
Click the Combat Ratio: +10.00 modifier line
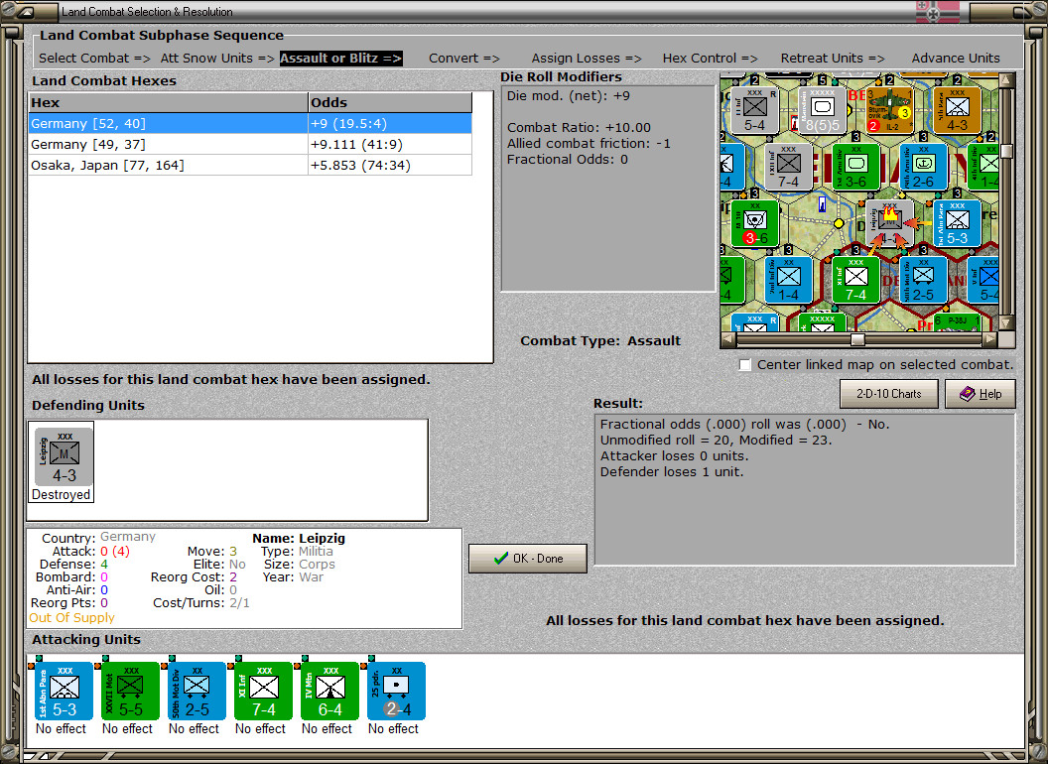579,127
